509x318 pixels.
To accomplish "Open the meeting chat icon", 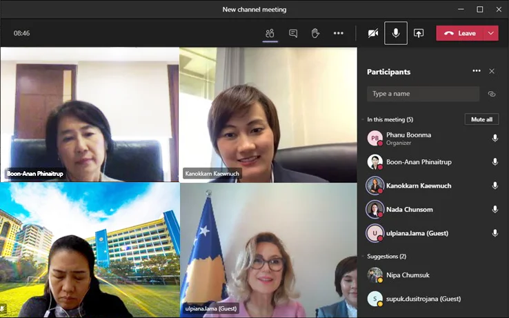I will coord(293,33).
